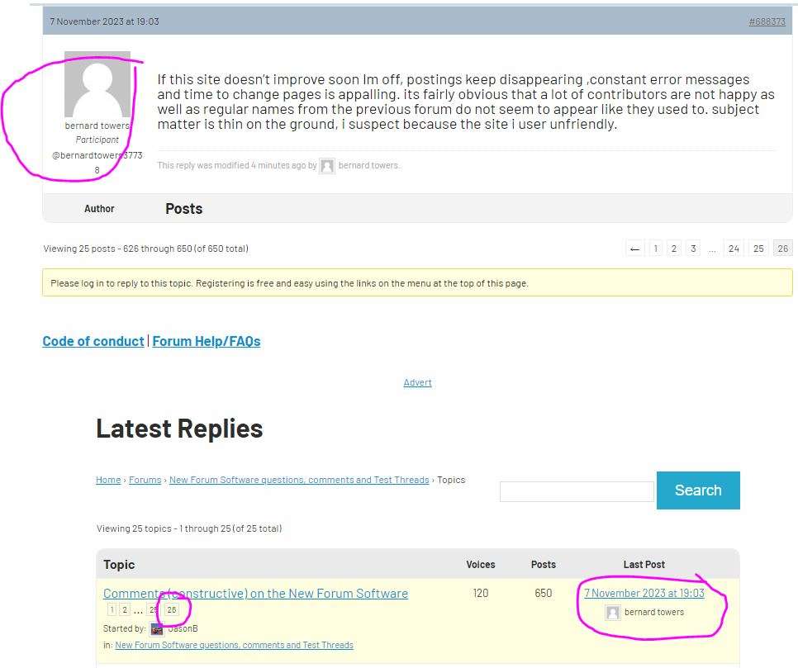Go to page 24 of posts pagination
The image size is (798, 668).
[x=734, y=249]
